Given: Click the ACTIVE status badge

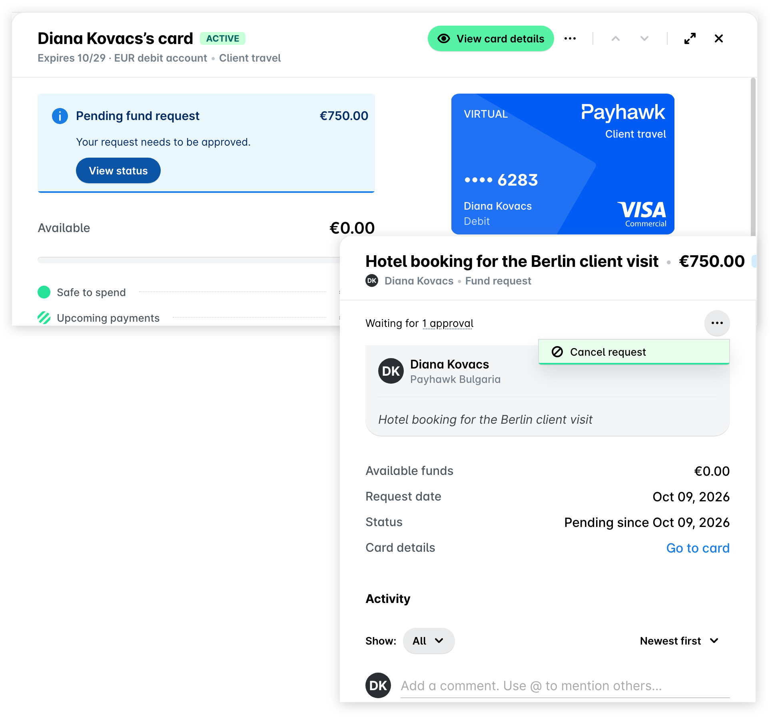Looking at the screenshot, I should point(223,38).
